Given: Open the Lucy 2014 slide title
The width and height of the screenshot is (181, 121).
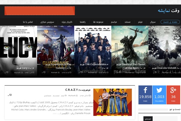Looking at the screenshot, I should (x=25, y=68).
